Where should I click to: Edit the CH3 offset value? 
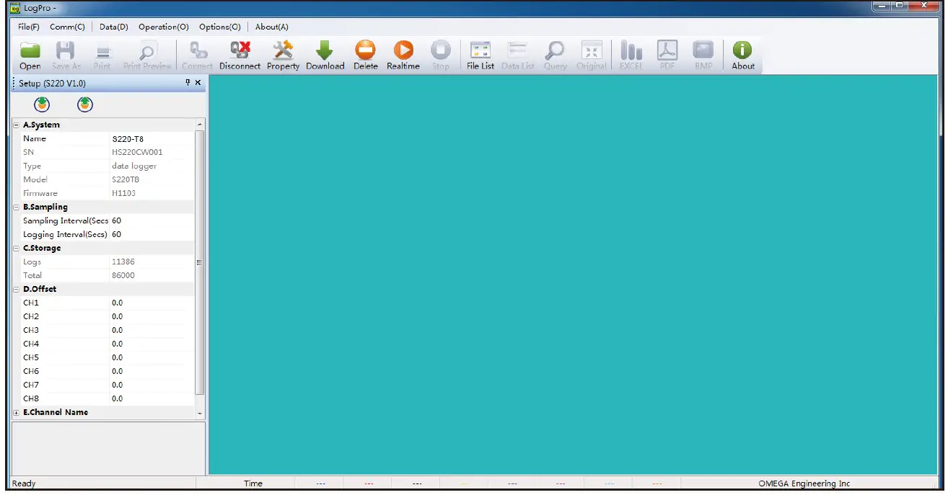pyautogui.click(x=152, y=331)
